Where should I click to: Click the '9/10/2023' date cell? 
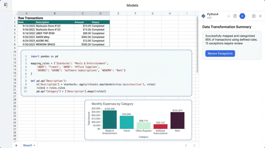tap(26, 26)
